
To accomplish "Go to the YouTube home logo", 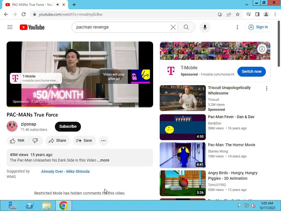I will tap(32, 27).
